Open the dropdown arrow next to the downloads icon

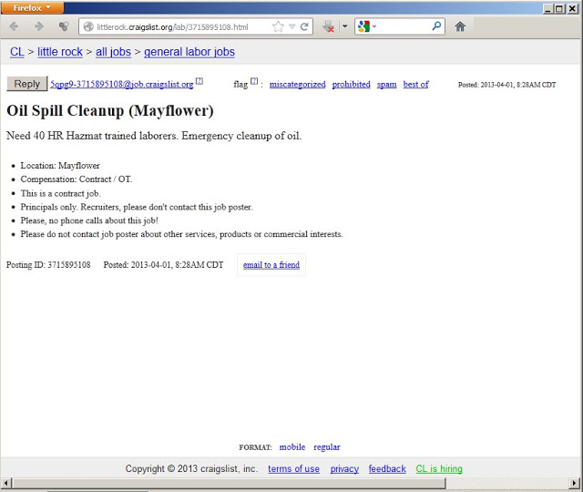(x=345, y=26)
